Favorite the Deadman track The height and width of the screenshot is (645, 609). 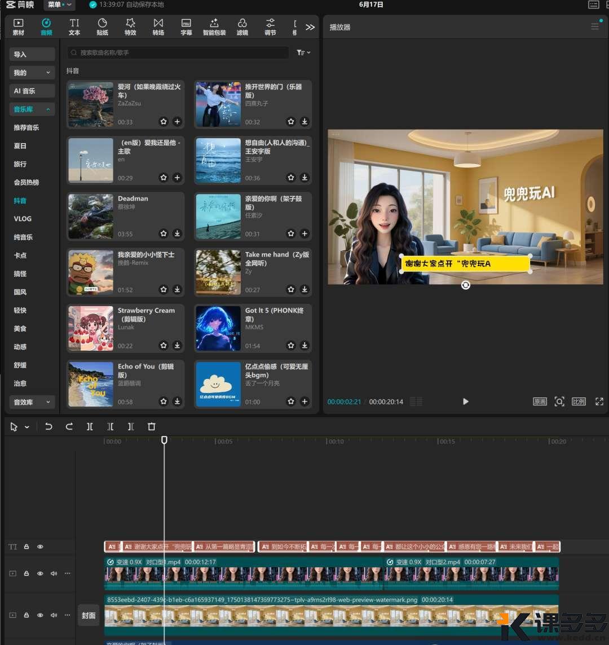(164, 233)
